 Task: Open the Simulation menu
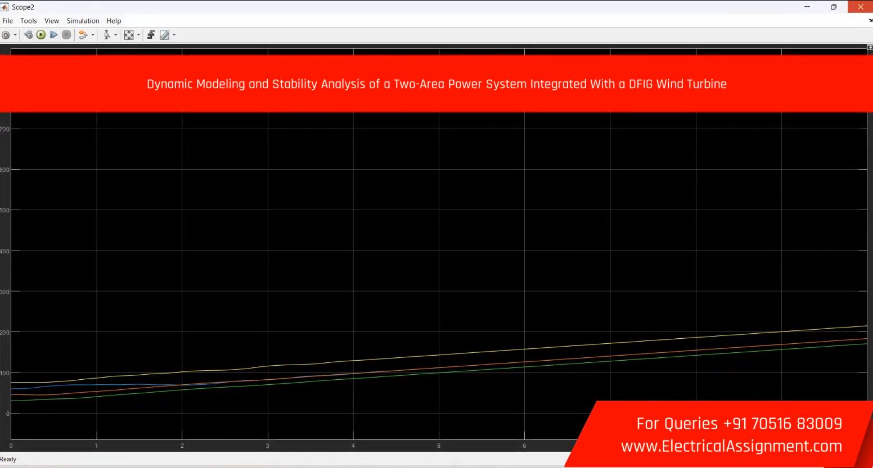coord(83,21)
